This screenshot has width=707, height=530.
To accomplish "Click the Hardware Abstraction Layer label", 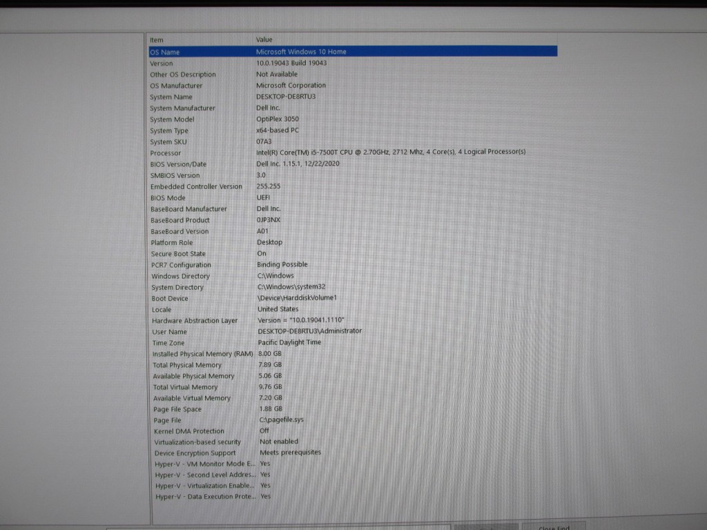I will (x=194, y=321).
